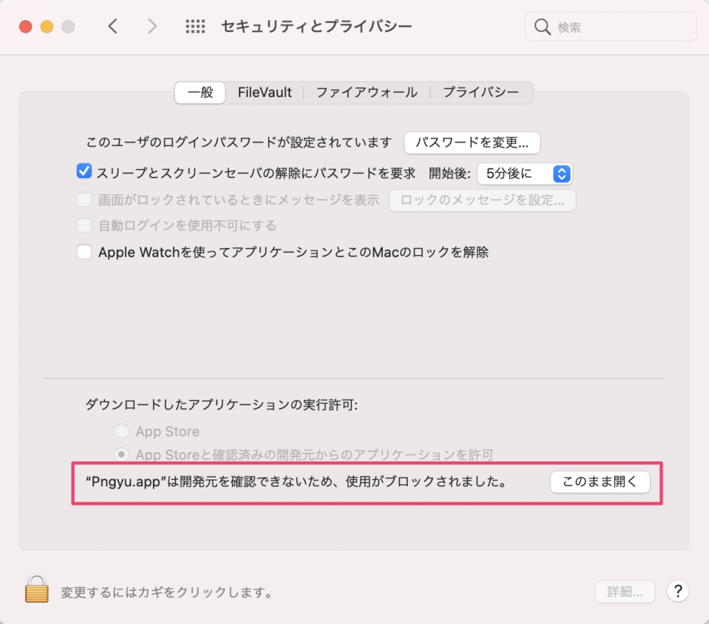Click the lock icon to make changes
This screenshot has height=624, width=709.
coord(37,588)
